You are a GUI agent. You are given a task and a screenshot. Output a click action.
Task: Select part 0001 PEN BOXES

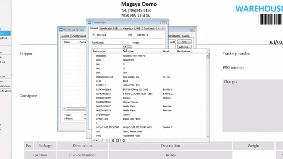[149, 60]
